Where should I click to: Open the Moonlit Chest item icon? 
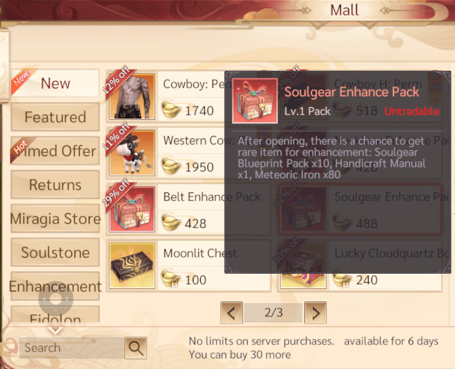[x=132, y=266]
